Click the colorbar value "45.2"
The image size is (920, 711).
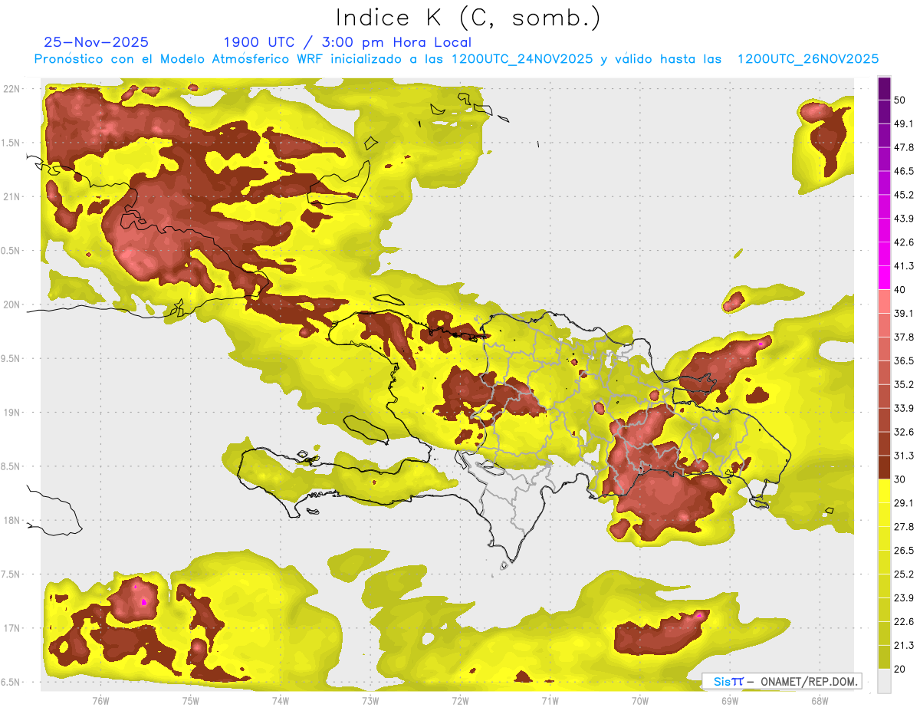click(x=904, y=195)
